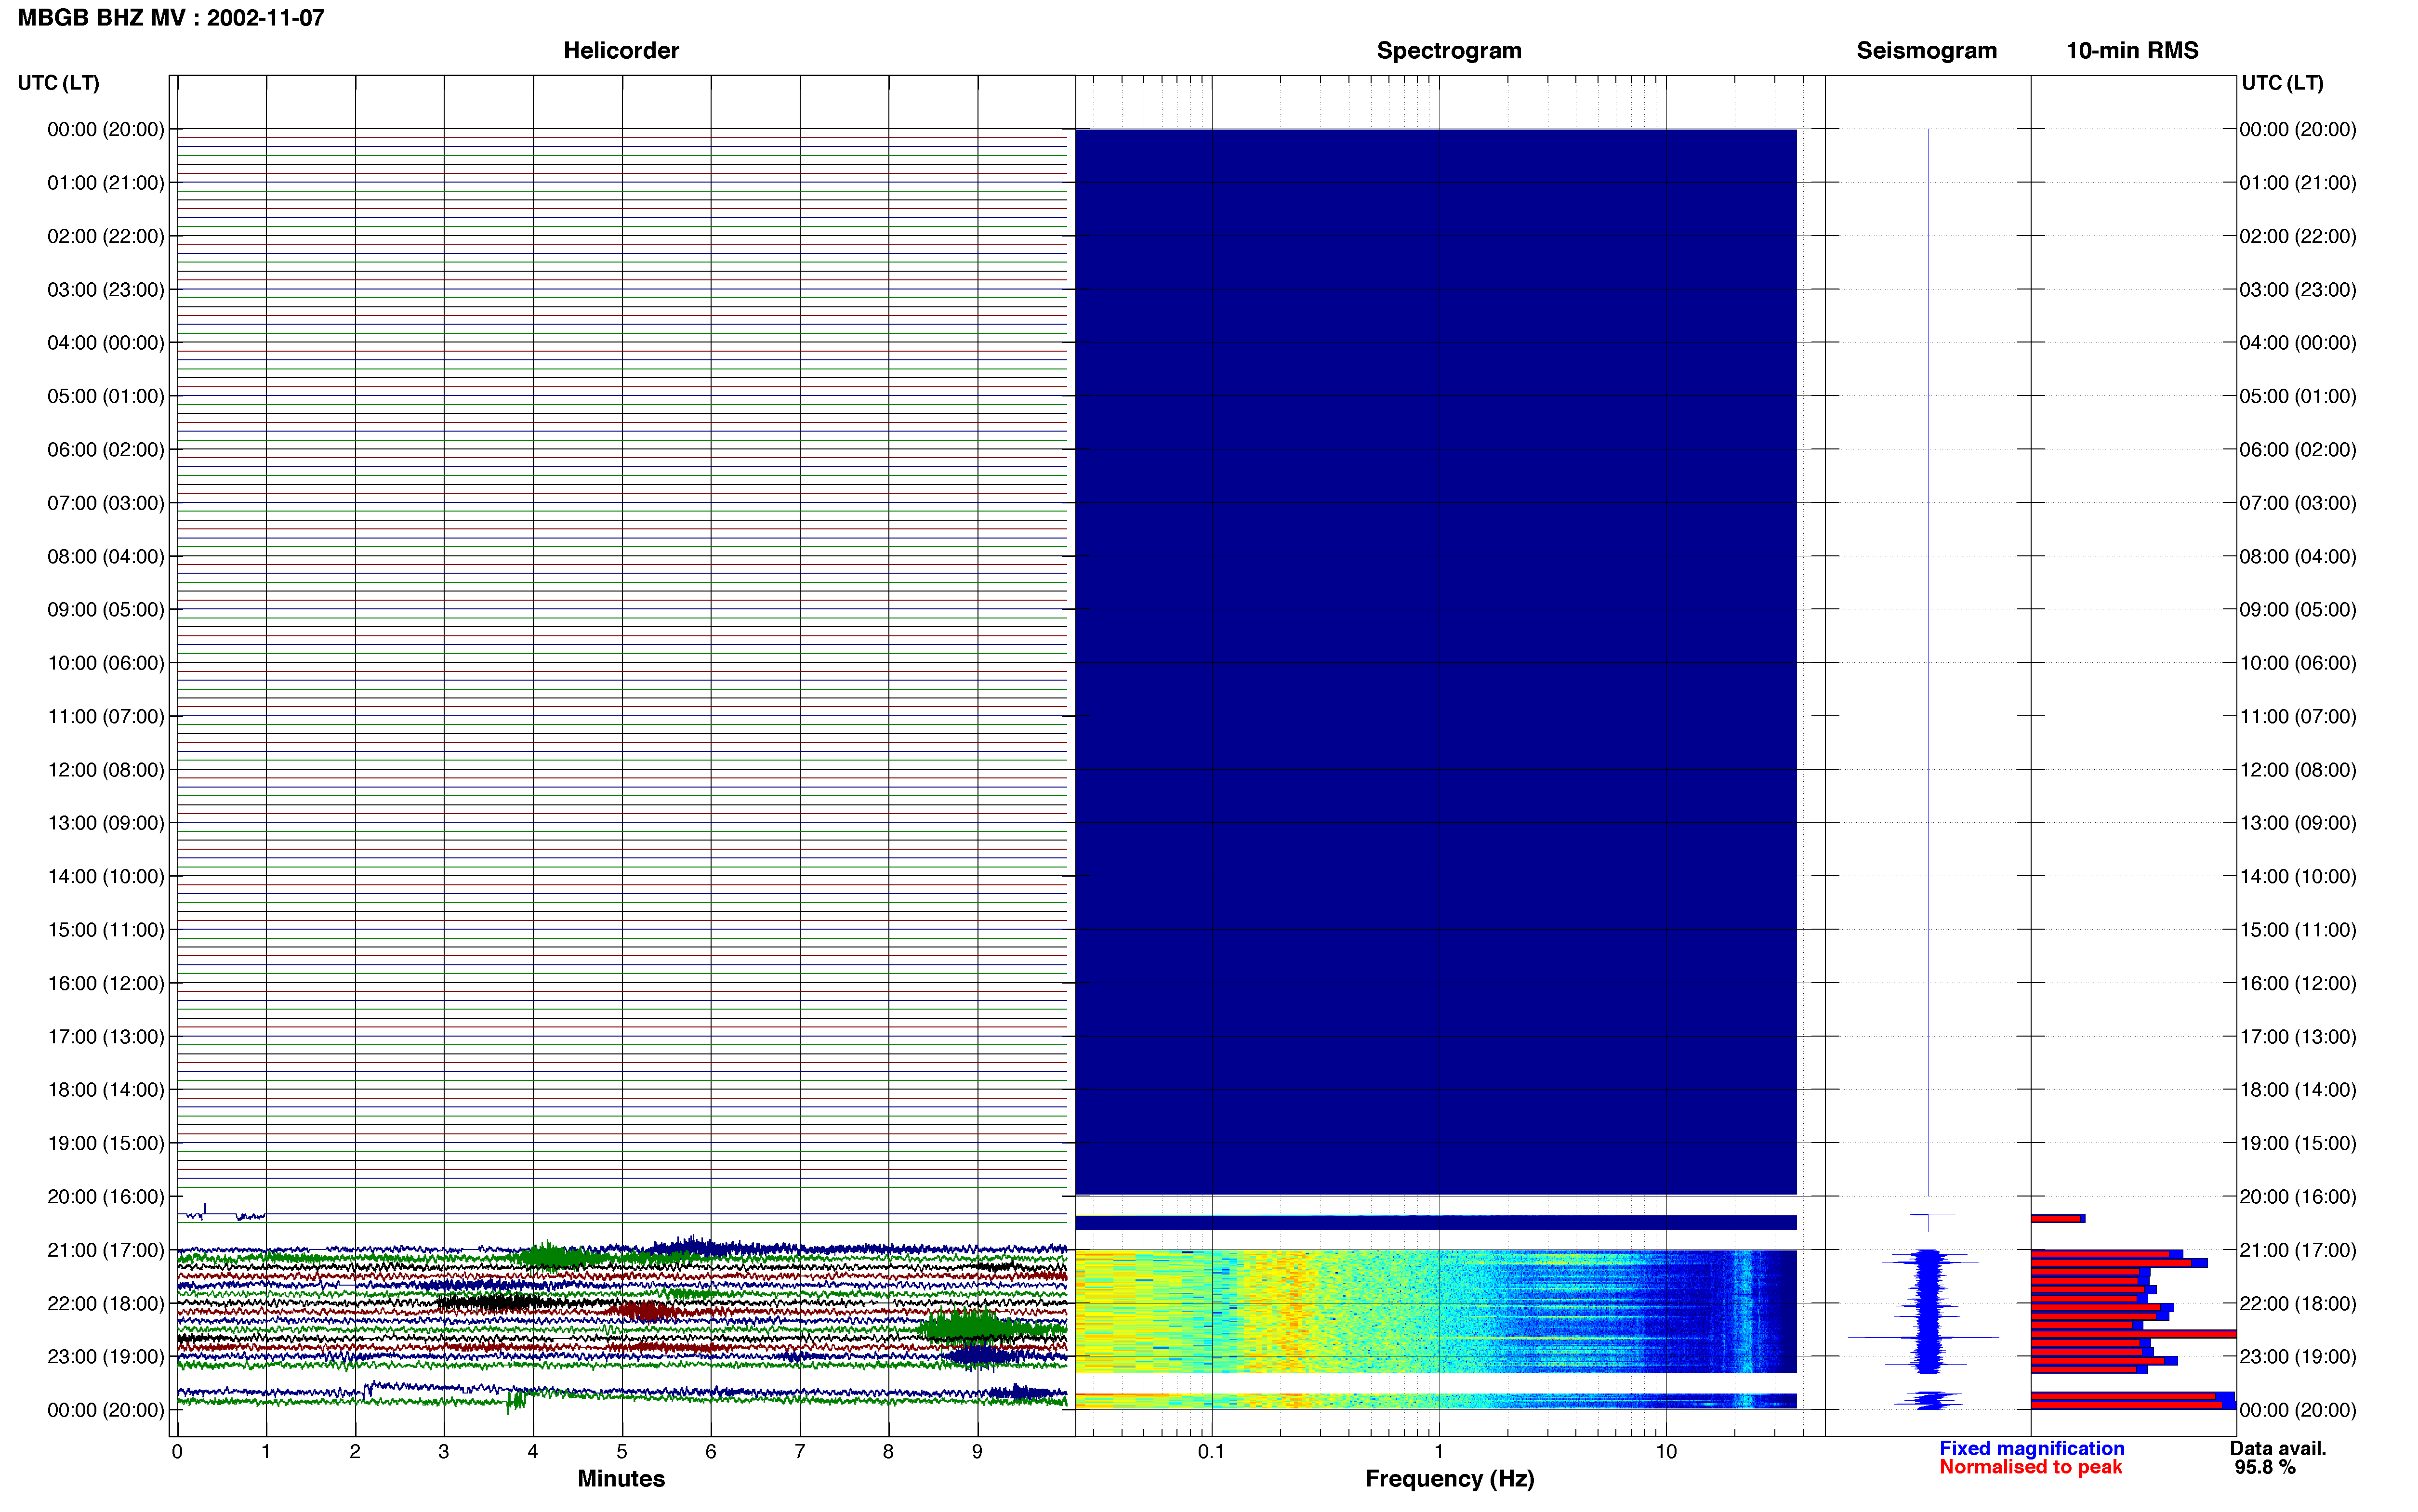Click the large solid dark-blue spectrogram block
Viewport: 2418px width, 1512px height.
1436,661
